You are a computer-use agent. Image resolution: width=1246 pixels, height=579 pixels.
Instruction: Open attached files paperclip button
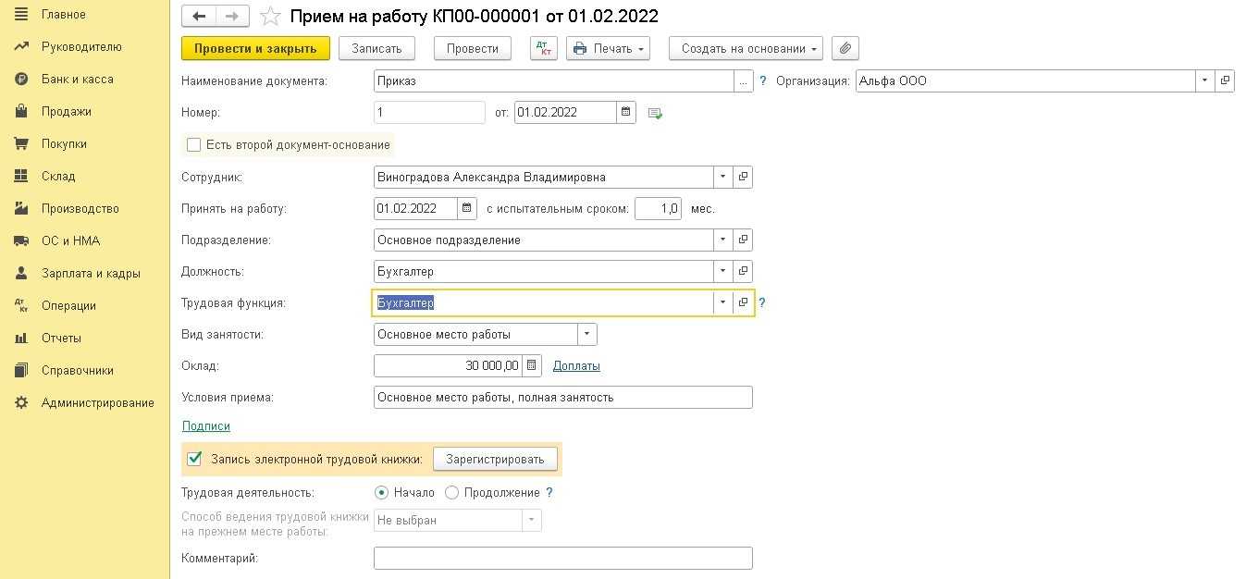(845, 48)
